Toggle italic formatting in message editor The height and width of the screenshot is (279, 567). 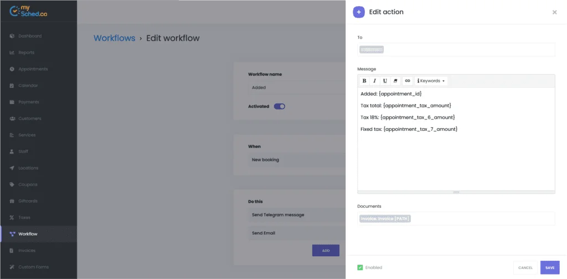(x=375, y=81)
